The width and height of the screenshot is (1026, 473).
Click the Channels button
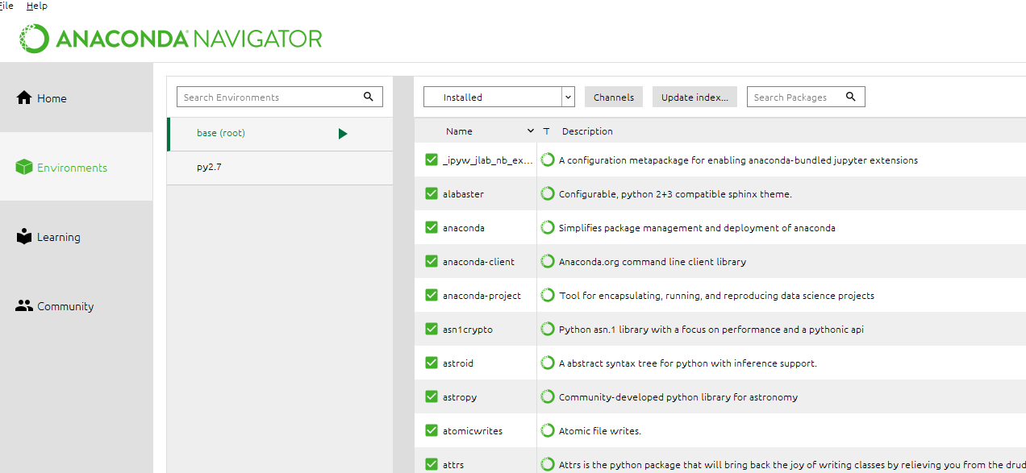pos(614,97)
